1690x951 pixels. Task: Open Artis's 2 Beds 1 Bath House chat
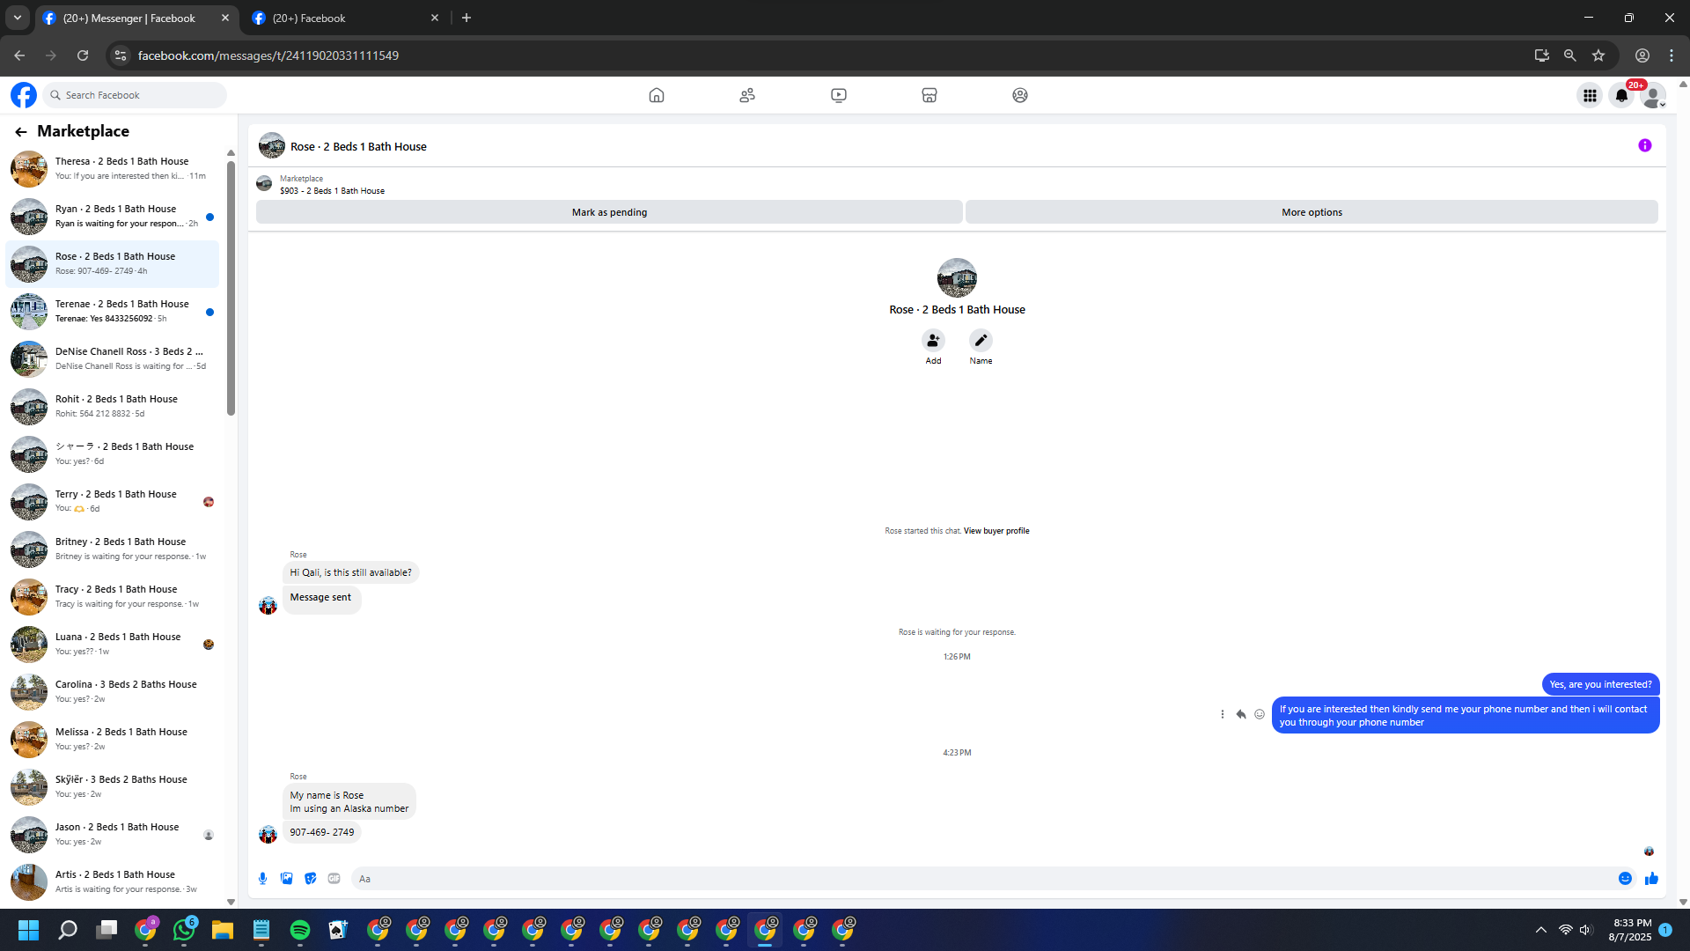[x=113, y=882]
